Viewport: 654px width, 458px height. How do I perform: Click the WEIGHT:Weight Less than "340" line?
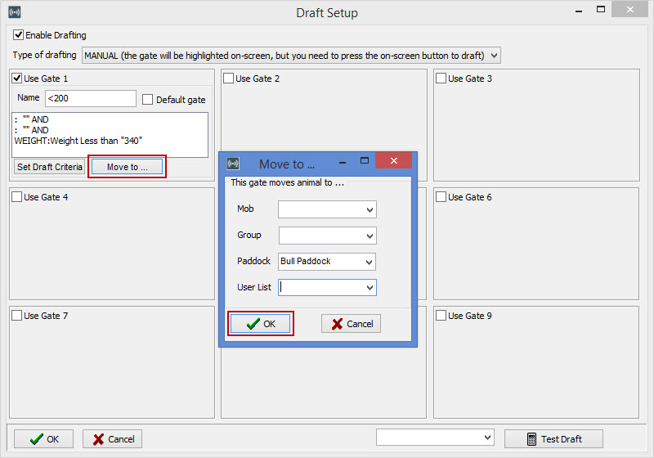(x=78, y=141)
